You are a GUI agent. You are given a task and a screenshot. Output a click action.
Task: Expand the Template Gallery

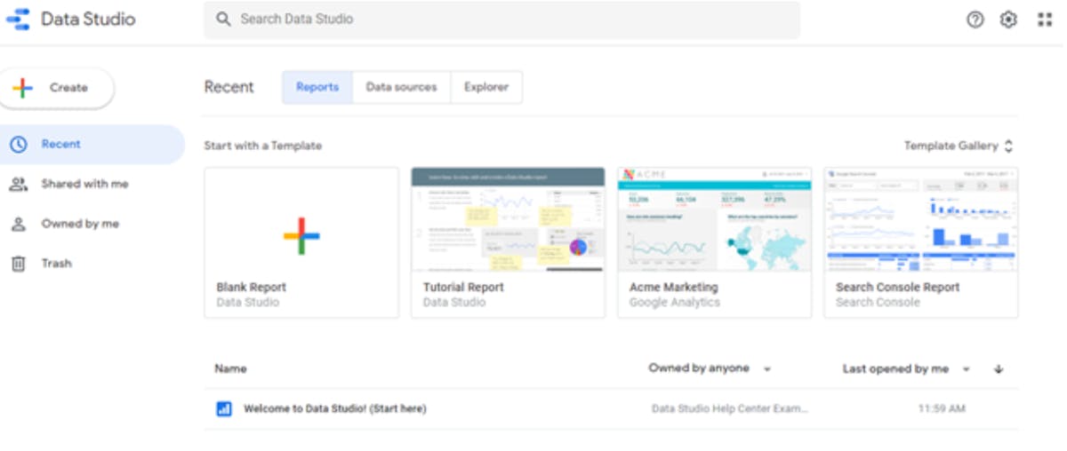pos(959,146)
